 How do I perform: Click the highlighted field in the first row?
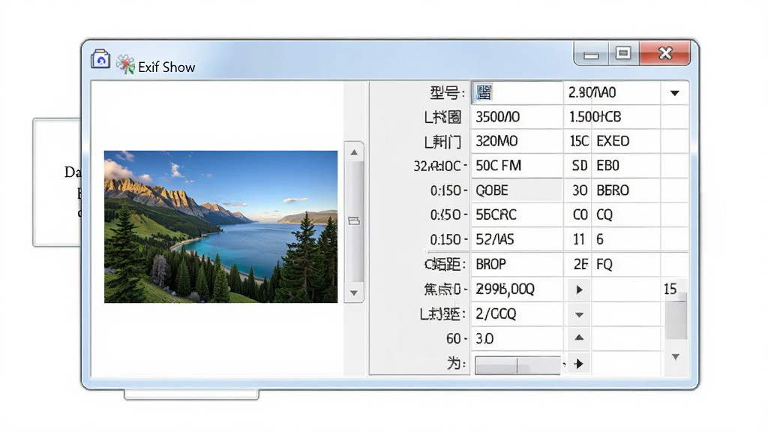[x=517, y=92]
